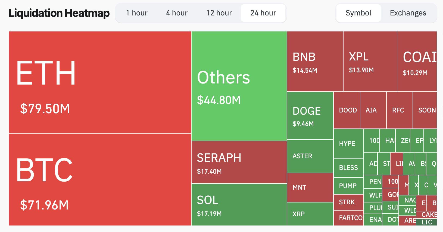Click the ETH $79.50M tile
This screenshot has width=443, height=232.
pyautogui.click(x=100, y=82)
